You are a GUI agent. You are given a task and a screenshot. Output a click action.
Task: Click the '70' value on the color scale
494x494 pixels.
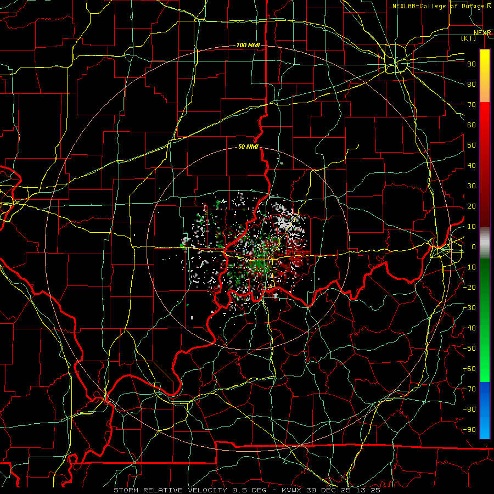pyautogui.click(x=471, y=105)
